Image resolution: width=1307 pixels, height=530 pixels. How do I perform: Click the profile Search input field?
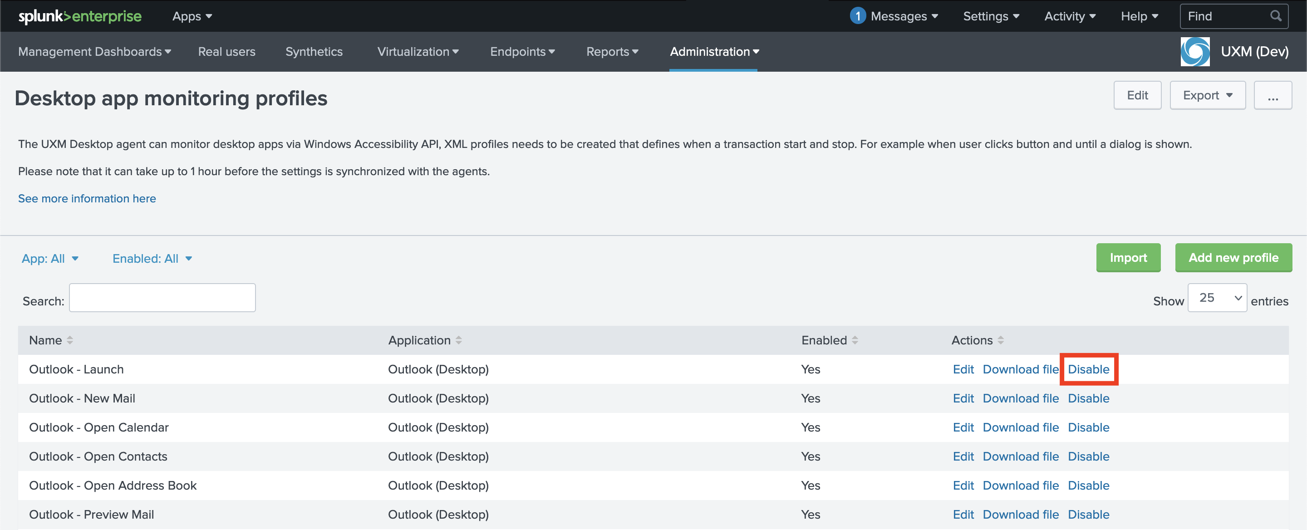[162, 298]
